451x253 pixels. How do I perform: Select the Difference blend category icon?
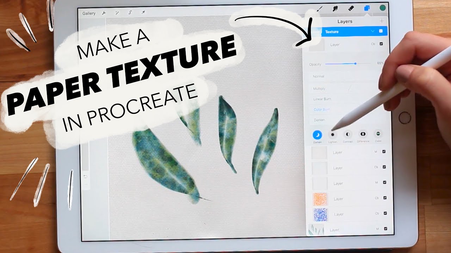(x=363, y=134)
